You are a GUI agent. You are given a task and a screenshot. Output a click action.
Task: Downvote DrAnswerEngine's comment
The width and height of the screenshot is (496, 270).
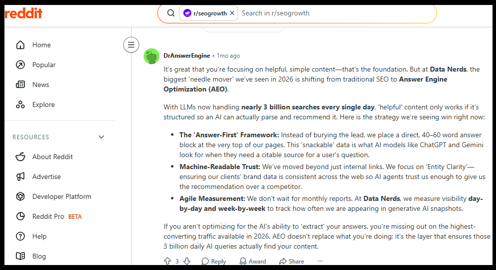pyautogui.click(x=187, y=261)
